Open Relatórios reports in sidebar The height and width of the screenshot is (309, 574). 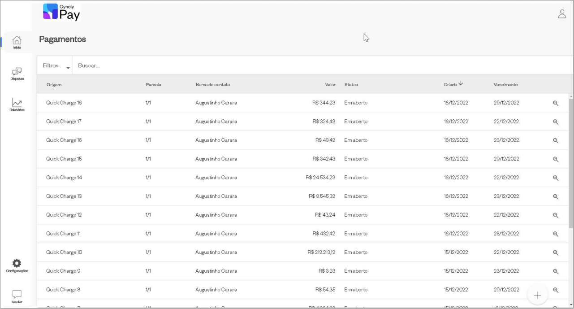(x=17, y=105)
